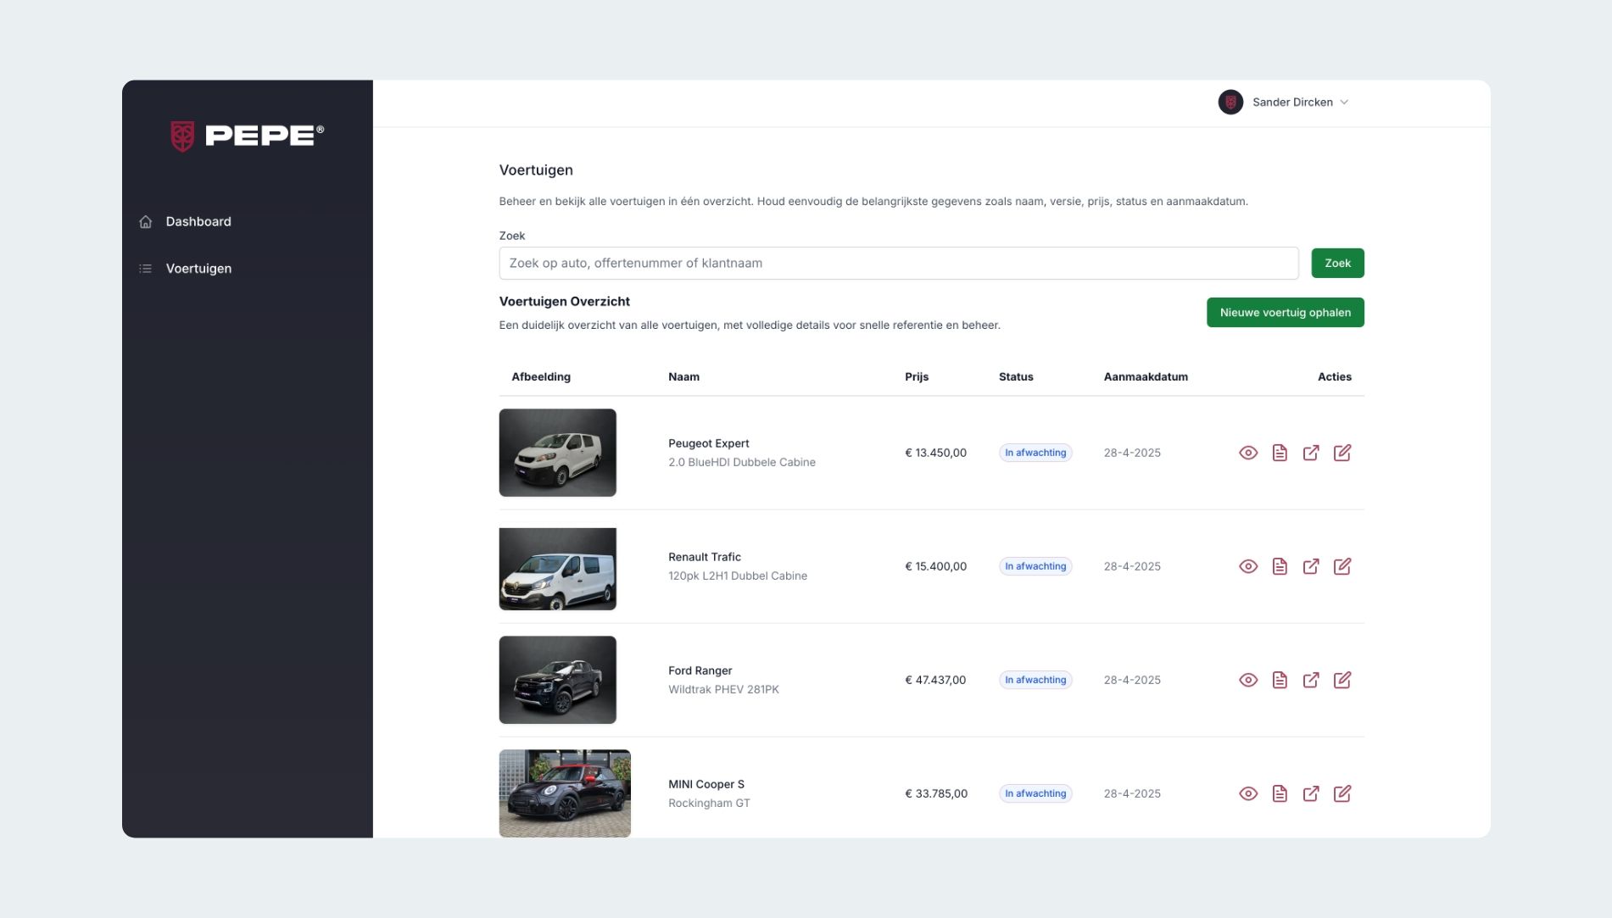Click price € 33.785,00
Screen dimensions: 1612x918
tap(936, 793)
